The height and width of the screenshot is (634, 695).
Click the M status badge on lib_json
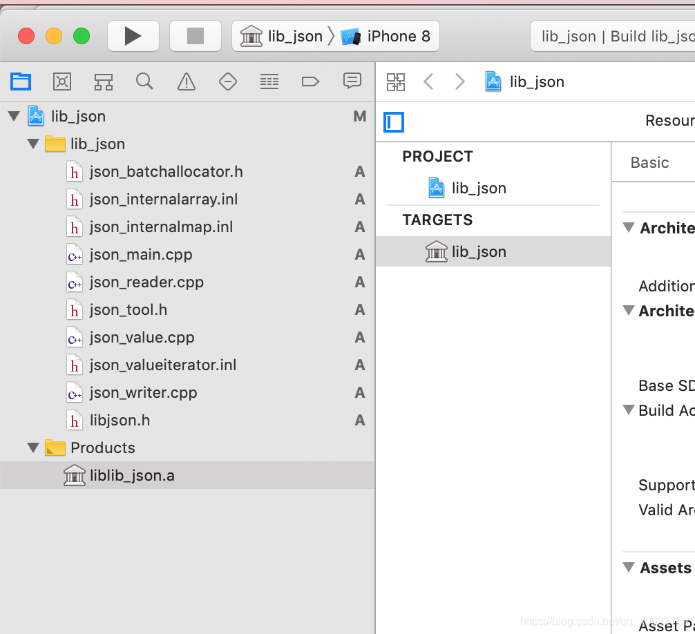[x=360, y=116]
